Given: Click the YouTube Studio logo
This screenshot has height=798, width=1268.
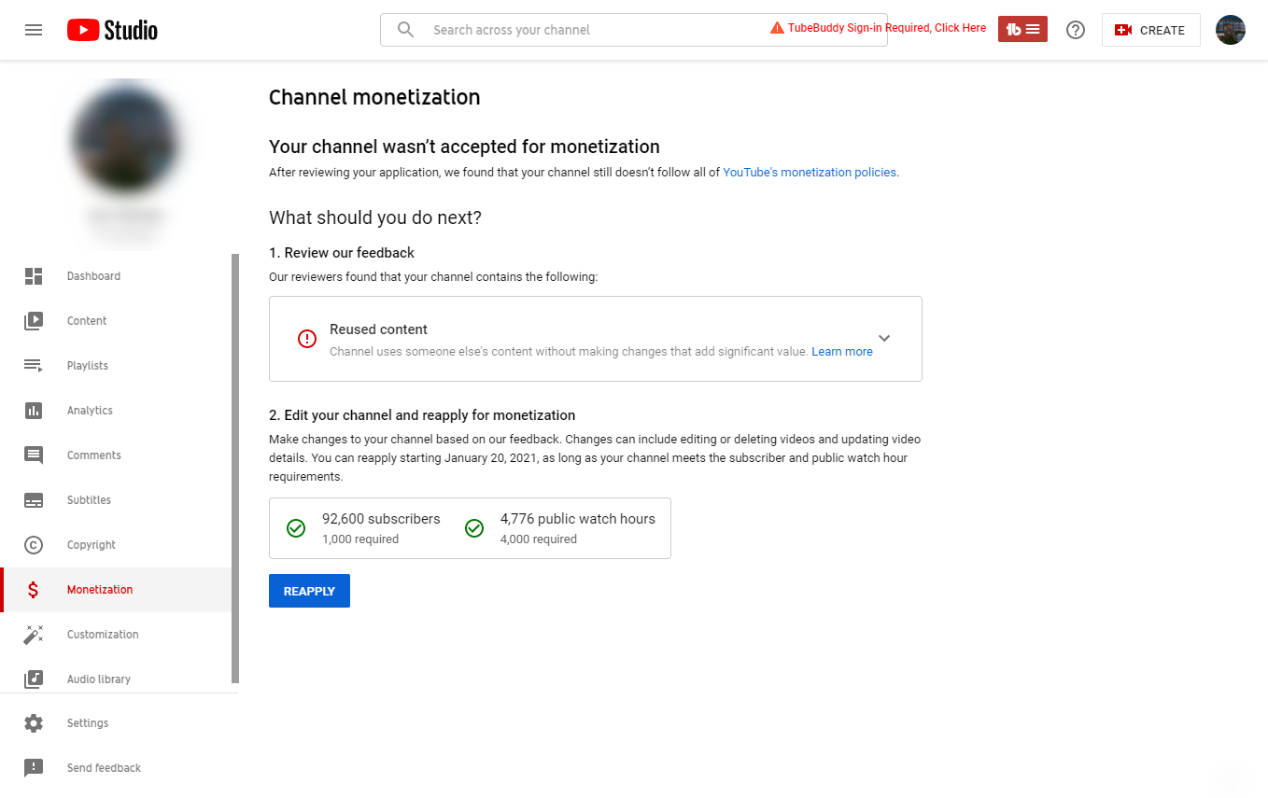Looking at the screenshot, I should [x=112, y=30].
